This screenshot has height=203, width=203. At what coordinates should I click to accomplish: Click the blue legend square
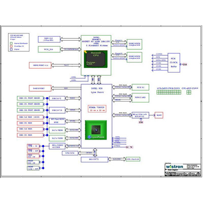11,49
